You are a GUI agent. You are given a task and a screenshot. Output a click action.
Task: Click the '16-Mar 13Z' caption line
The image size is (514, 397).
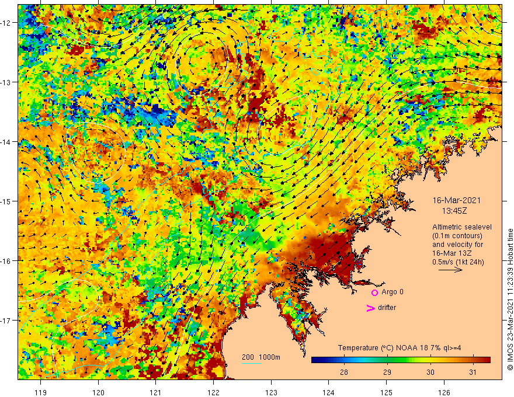pos(451,253)
